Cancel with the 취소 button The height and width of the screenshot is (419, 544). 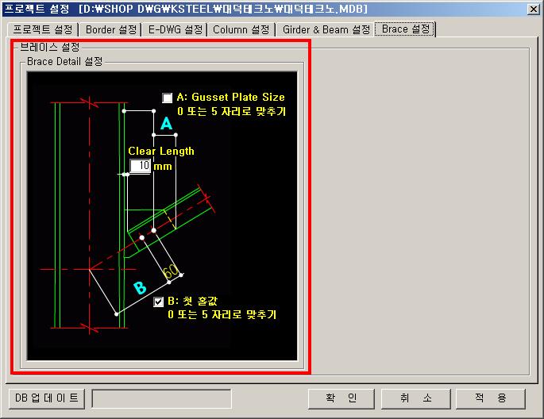pos(415,398)
